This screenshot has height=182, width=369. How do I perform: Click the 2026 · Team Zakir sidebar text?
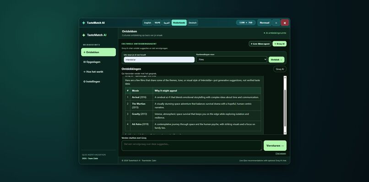(x=90, y=159)
